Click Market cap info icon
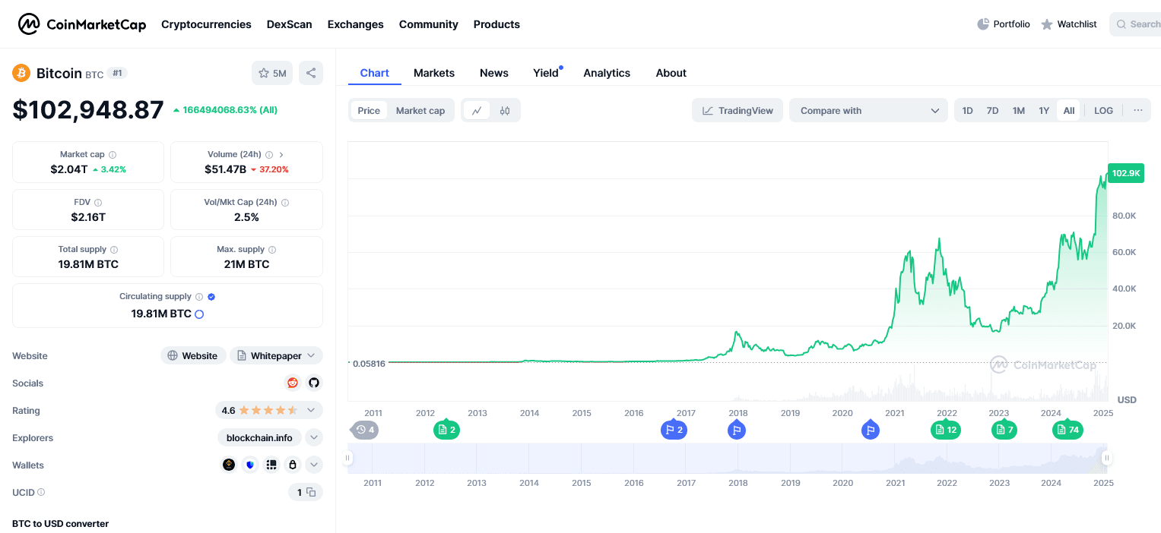Screen dimensions: 1161x533 [113, 155]
